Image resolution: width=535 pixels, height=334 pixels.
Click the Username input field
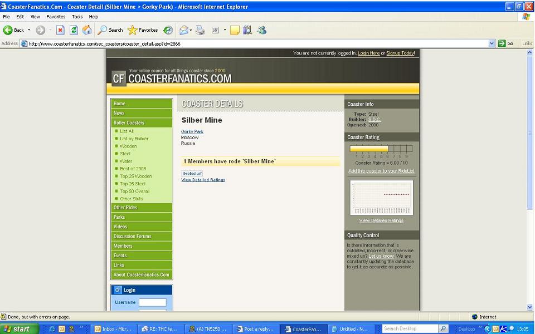(153, 302)
